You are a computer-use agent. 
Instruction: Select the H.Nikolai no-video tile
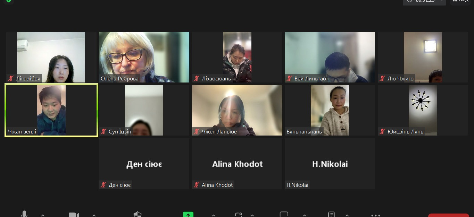(x=330, y=164)
